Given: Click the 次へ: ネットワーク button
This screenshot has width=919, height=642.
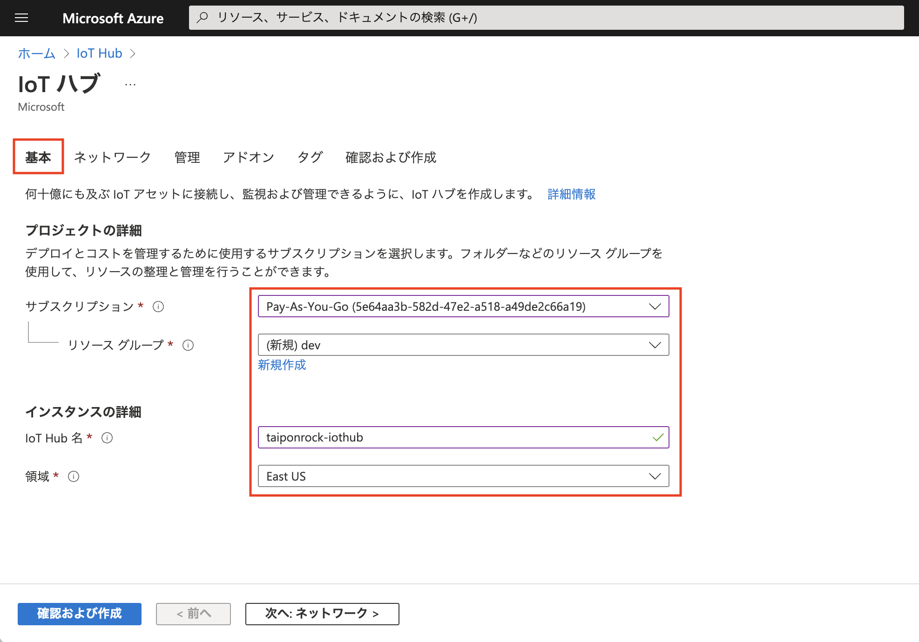Looking at the screenshot, I should (x=322, y=614).
